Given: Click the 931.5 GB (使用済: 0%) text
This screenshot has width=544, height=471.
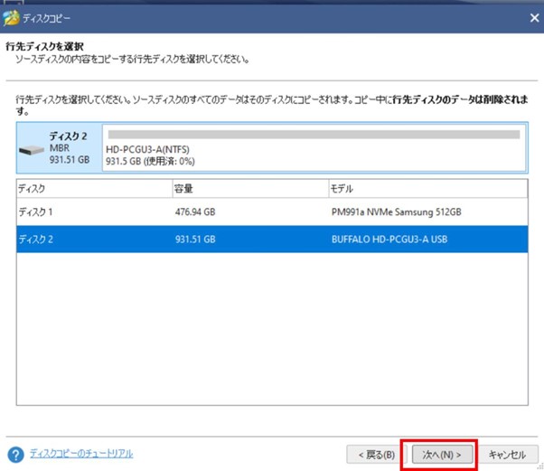Looking at the screenshot, I should (150, 162).
